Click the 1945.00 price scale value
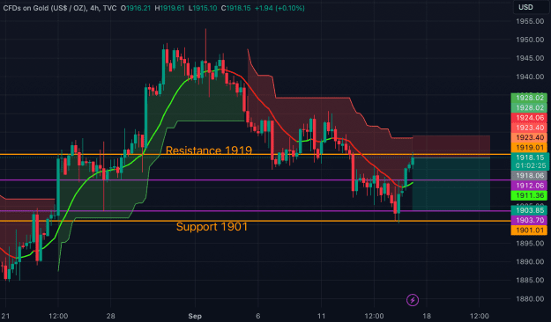The width and height of the screenshot is (551, 322). (530, 58)
